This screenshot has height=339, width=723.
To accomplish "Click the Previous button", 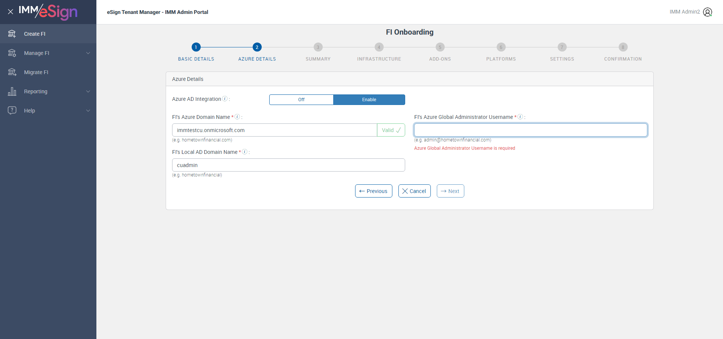I will (374, 191).
